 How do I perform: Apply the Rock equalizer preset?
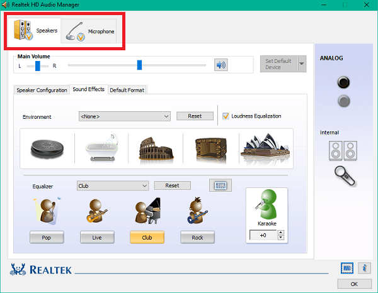tap(197, 238)
